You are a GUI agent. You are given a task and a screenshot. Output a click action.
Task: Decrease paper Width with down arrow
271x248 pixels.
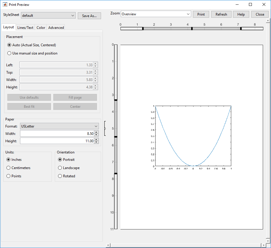(x=96, y=135)
